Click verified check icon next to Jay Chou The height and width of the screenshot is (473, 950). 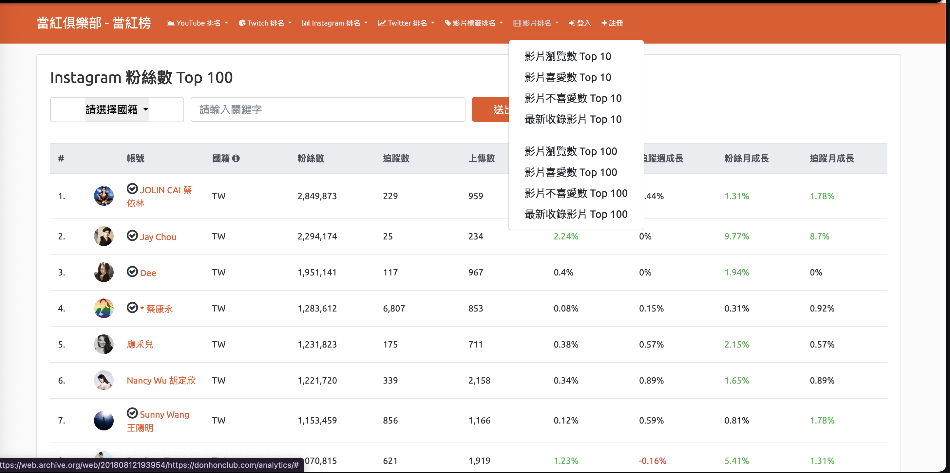132,236
